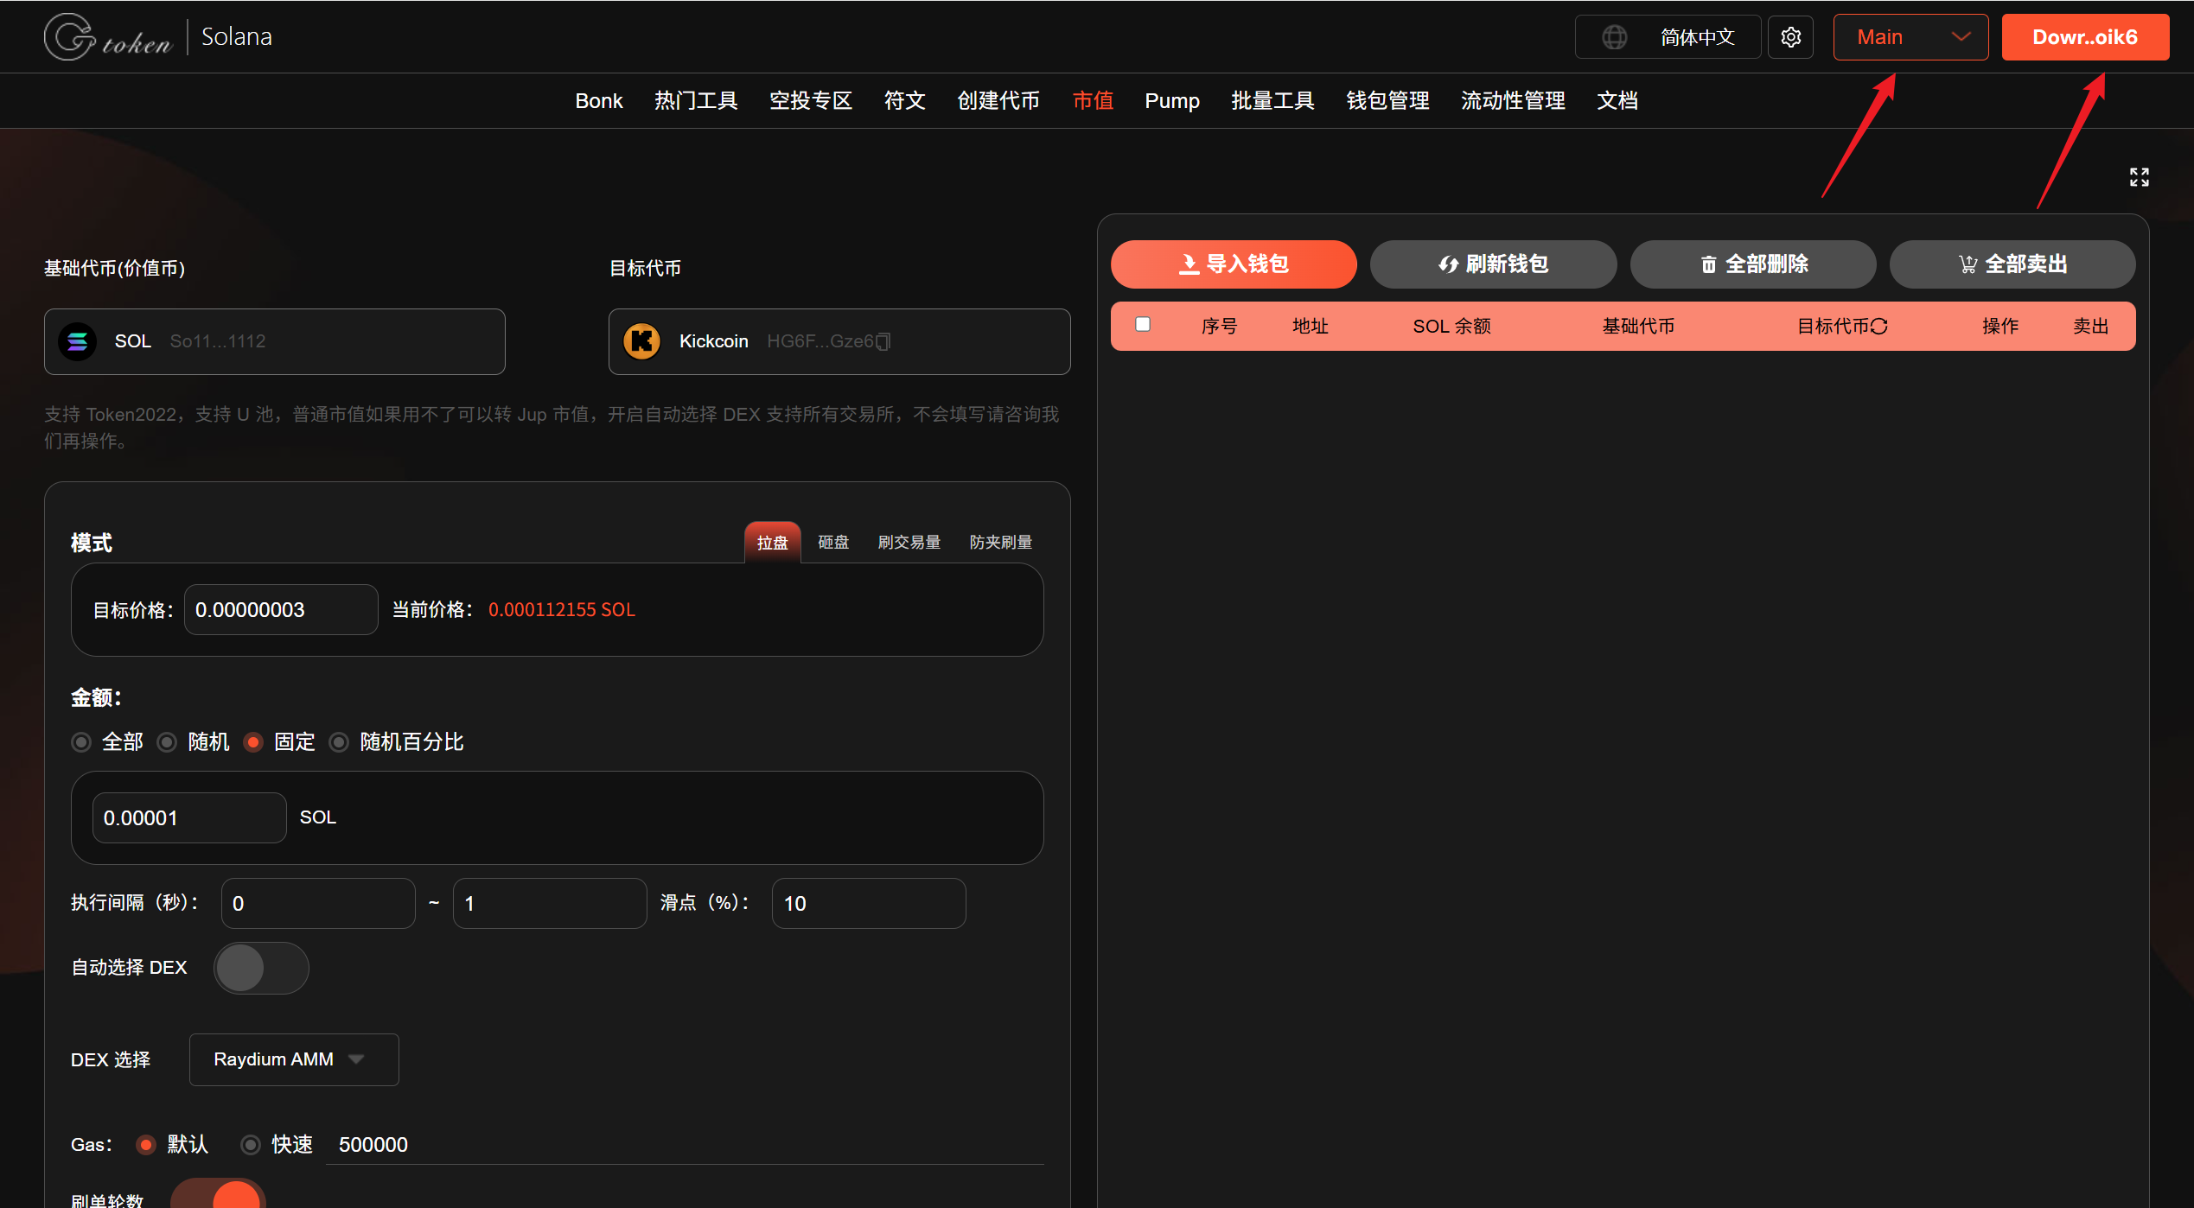The image size is (2194, 1208).
Task: Click the SOL token icon
Action: (x=78, y=341)
